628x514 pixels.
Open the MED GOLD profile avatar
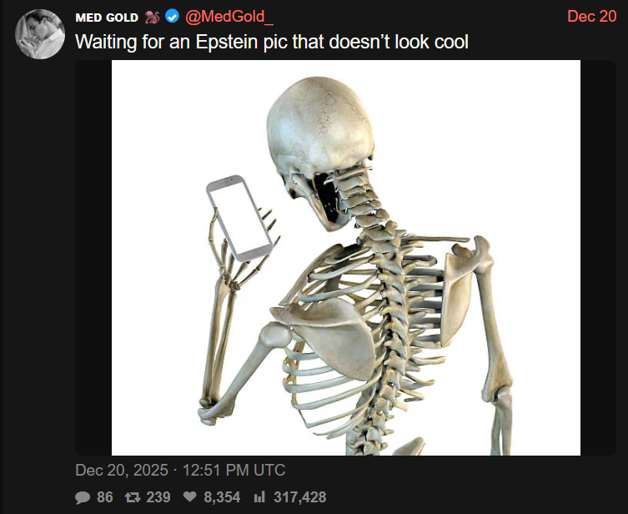(40, 34)
